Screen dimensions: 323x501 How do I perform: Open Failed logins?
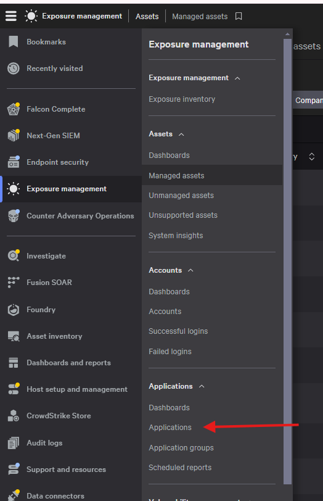170,352
